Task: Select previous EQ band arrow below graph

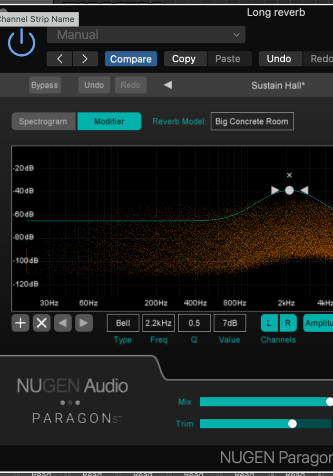Action: point(63,323)
